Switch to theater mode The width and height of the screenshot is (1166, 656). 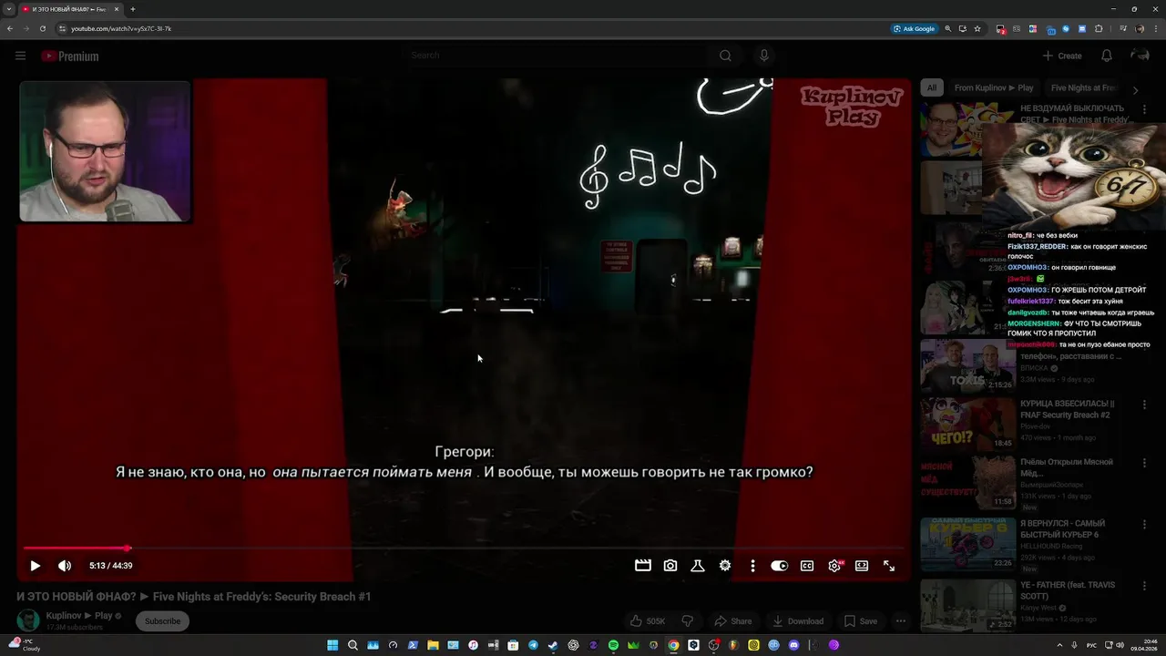[x=862, y=566]
